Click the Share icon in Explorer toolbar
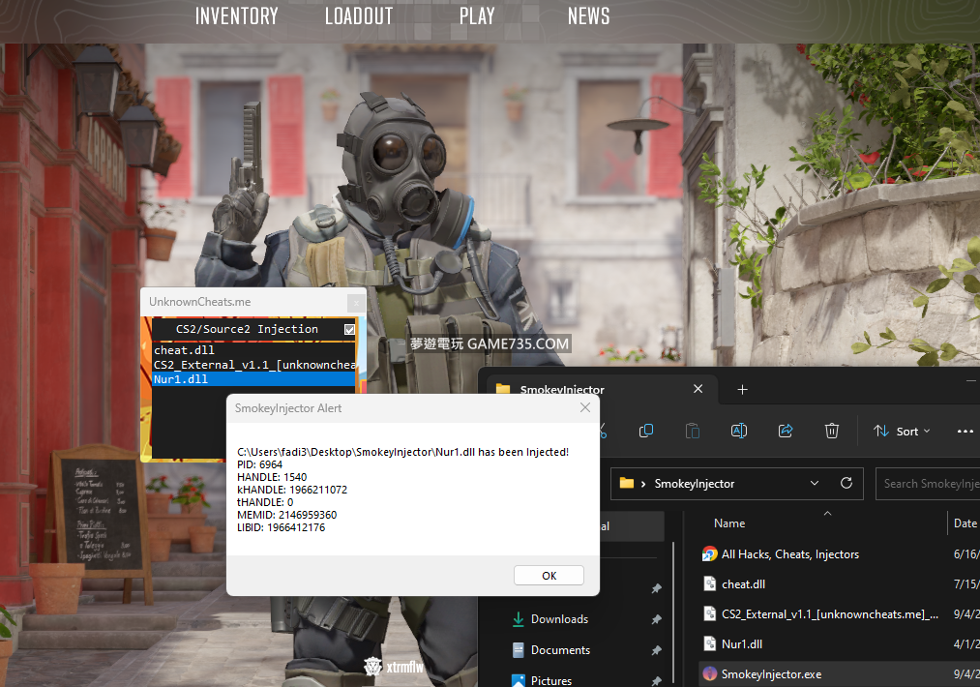 785,431
